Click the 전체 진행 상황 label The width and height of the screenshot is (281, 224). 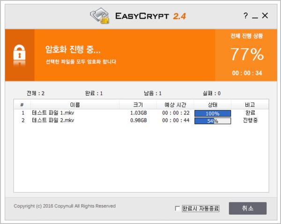[x=247, y=36]
